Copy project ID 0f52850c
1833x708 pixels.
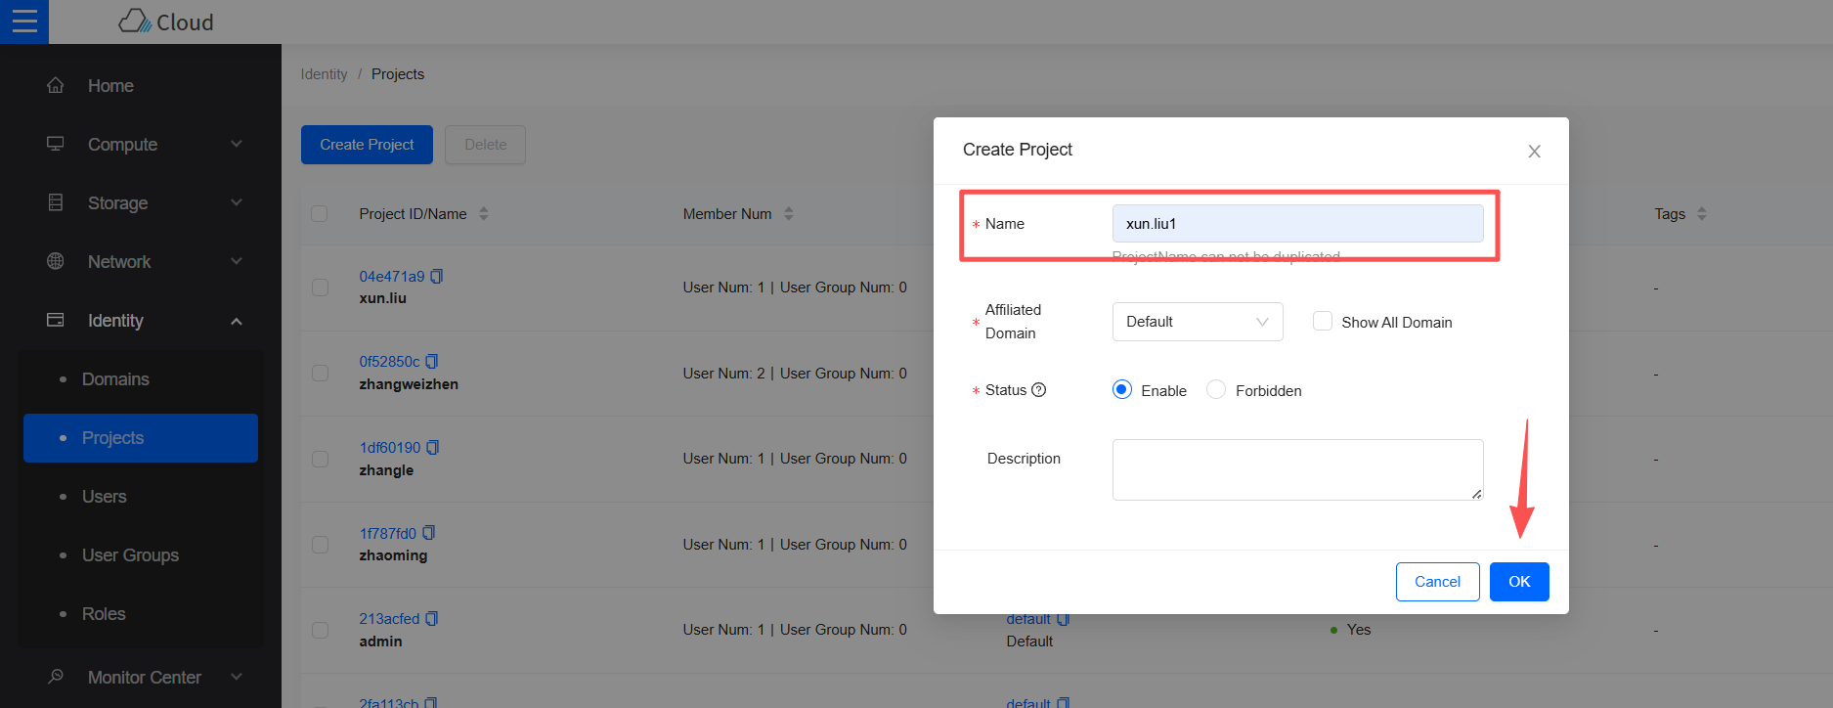point(432,362)
